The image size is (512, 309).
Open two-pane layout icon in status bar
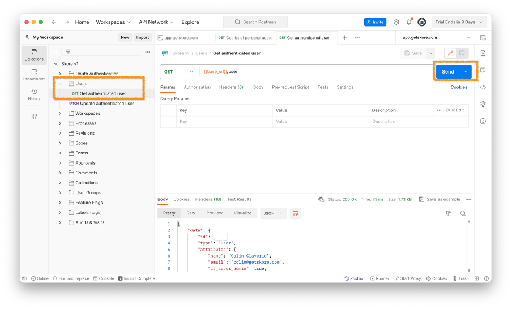[477, 278]
